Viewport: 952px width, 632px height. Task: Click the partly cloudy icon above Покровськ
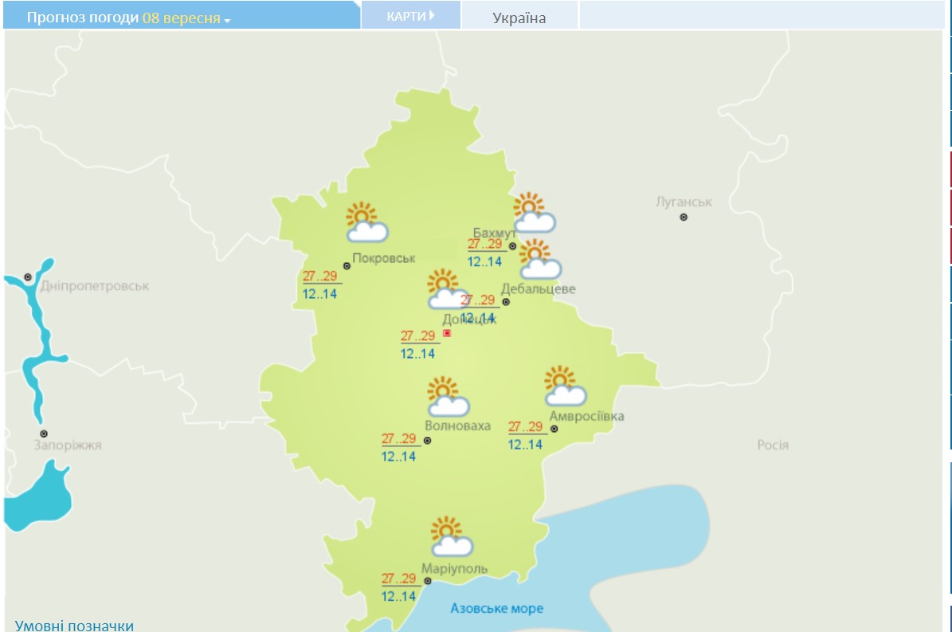pos(366,222)
